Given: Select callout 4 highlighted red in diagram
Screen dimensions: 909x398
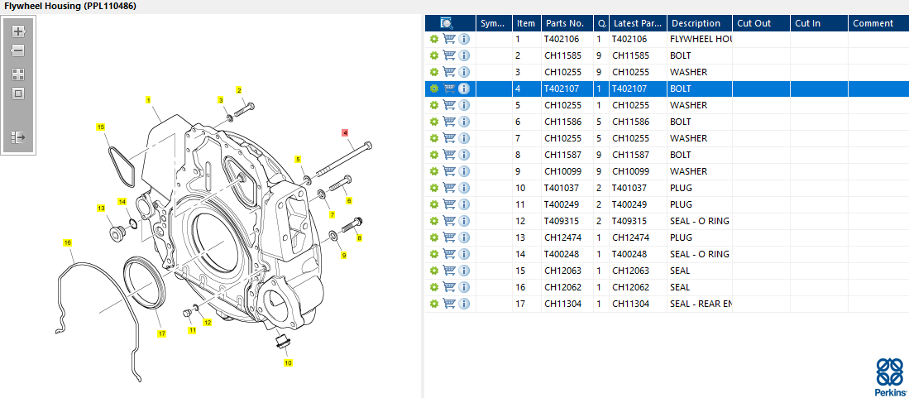Looking at the screenshot, I should pyautogui.click(x=345, y=132).
